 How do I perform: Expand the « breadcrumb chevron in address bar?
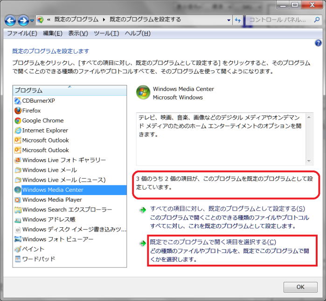point(49,20)
